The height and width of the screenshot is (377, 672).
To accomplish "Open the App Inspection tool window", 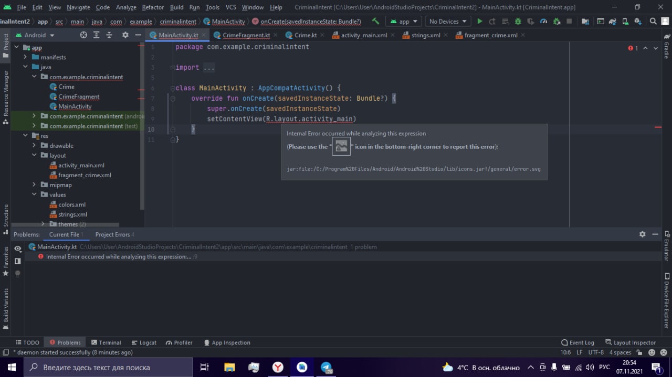I will point(227,342).
